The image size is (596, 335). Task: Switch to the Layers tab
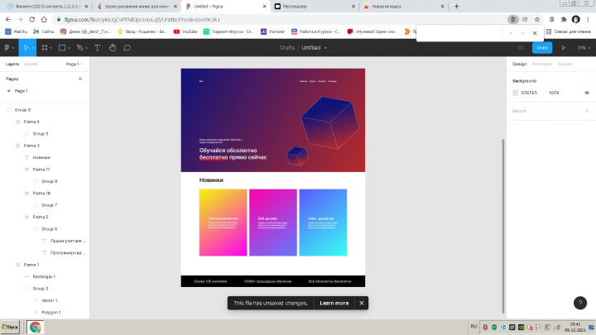pos(12,65)
